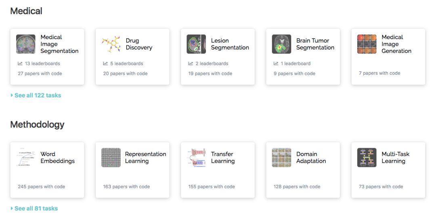436x217 pixels.
Task: Click the Word Embeddings chart icon
Action: tap(26, 157)
